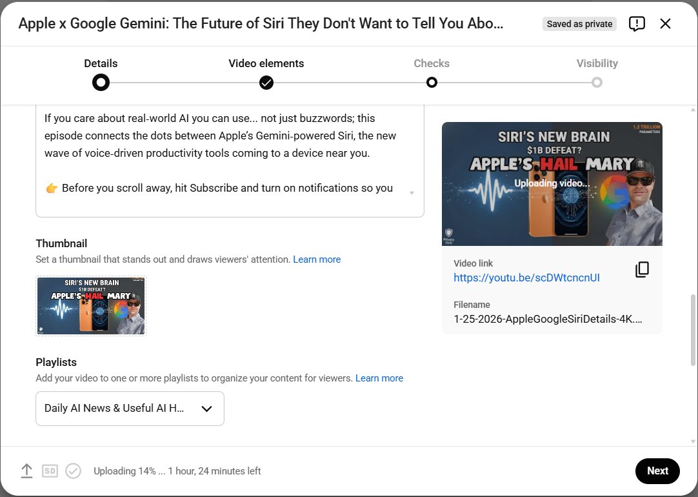The height and width of the screenshot is (497, 698).
Task: Click the checks complete checkmark icon
Action: click(73, 471)
